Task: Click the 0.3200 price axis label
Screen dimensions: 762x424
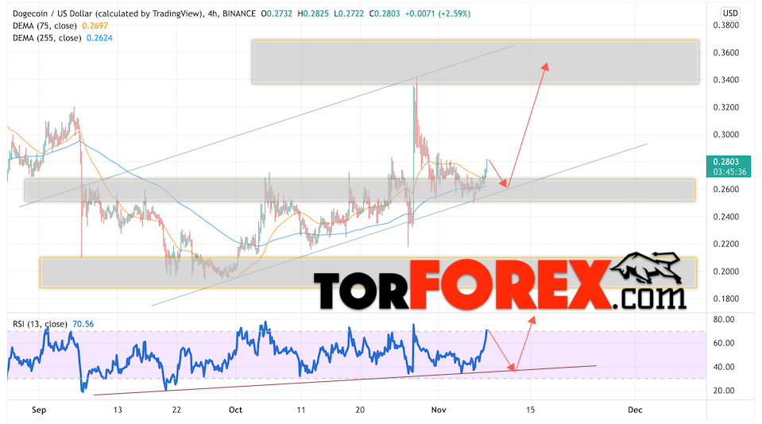Action: tap(726, 107)
